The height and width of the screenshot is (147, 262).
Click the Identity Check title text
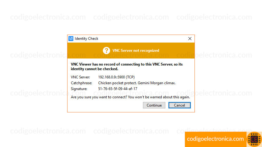tap(87, 39)
